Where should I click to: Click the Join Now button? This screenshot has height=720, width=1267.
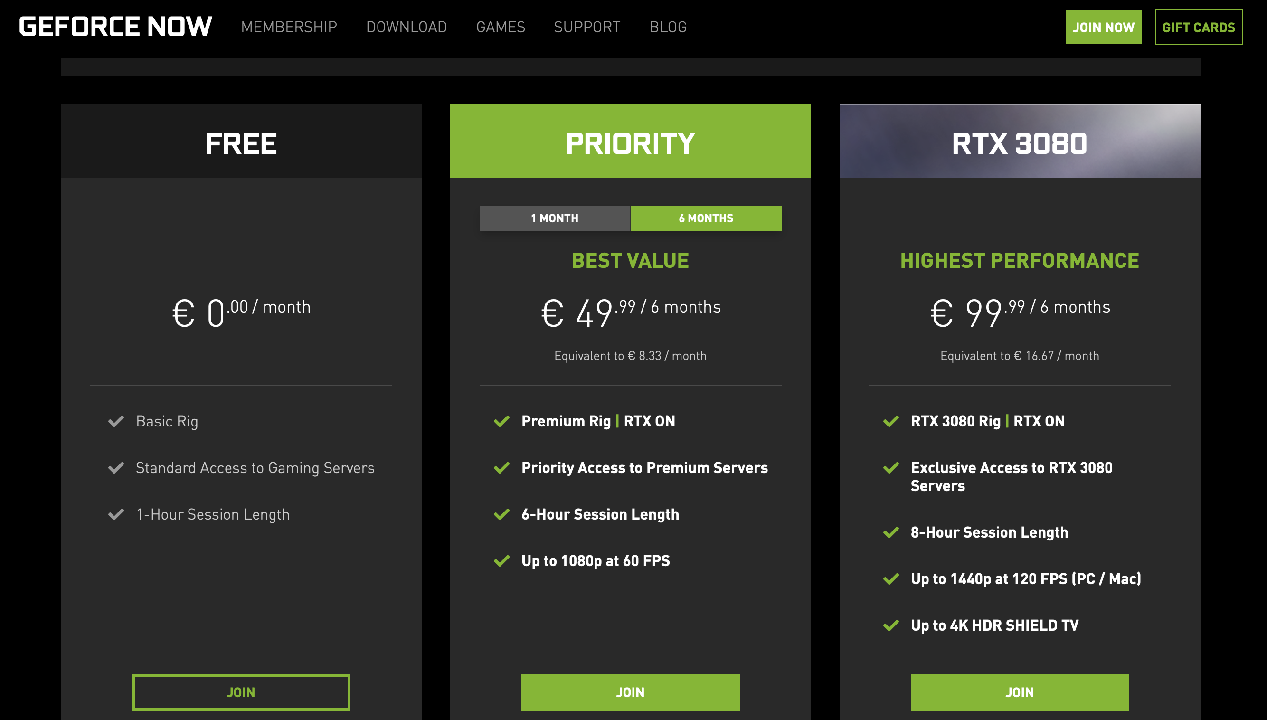(1103, 27)
